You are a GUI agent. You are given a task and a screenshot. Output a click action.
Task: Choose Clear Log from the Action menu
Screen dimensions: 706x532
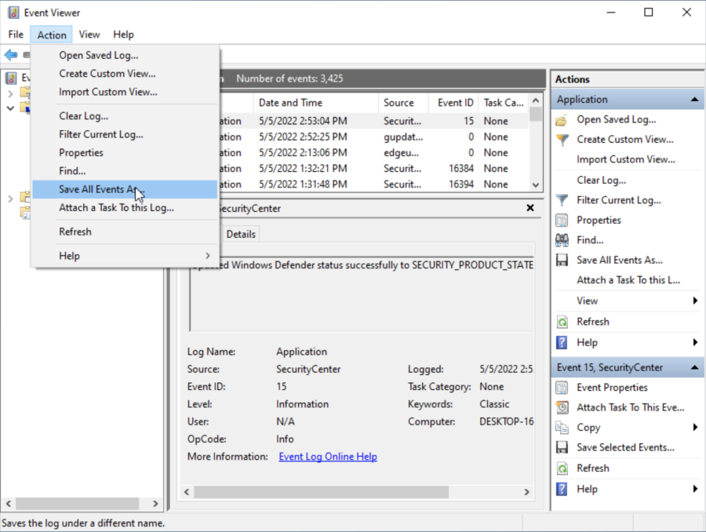tap(83, 116)
